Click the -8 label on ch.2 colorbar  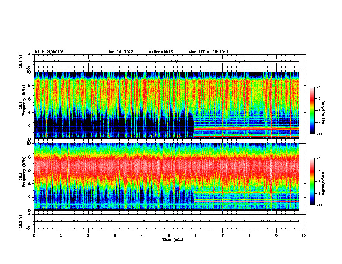pyautogui.click(x=319, y=182)
